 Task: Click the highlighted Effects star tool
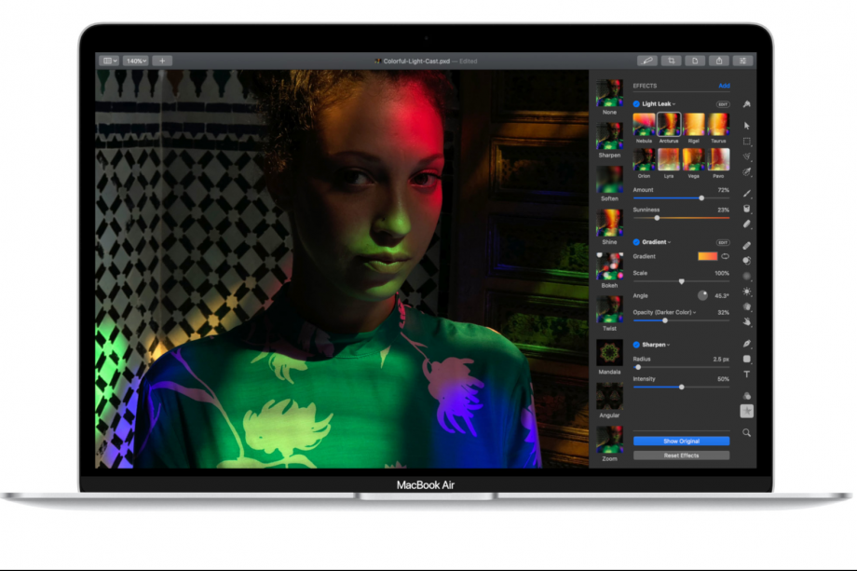746,411
